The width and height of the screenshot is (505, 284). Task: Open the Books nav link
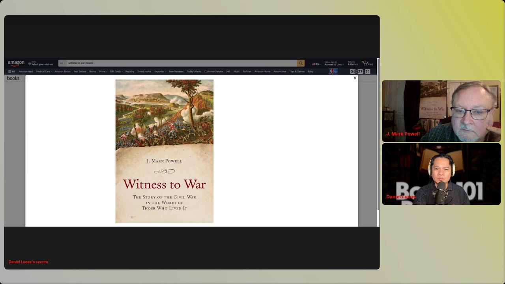(92, 71)
